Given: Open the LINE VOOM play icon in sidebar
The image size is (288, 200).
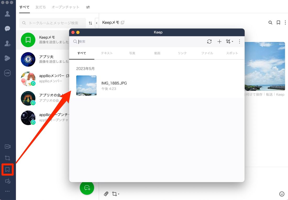Looking at the screenshot, I should point(7,58).
